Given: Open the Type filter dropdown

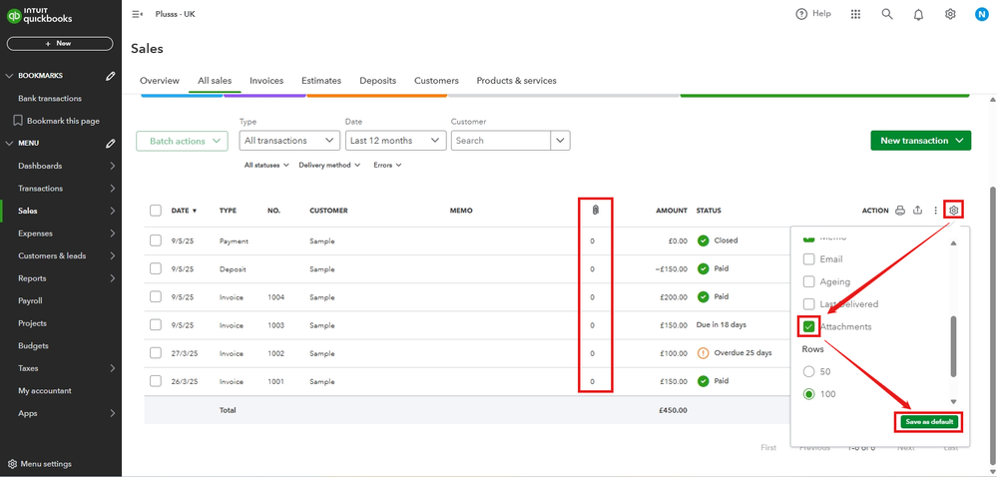Looking at the screenshot, I should [x=290, y=141].
